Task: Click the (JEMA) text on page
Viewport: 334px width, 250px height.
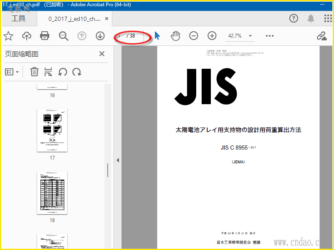Action: pyautogui.click(x=238, y=162)
